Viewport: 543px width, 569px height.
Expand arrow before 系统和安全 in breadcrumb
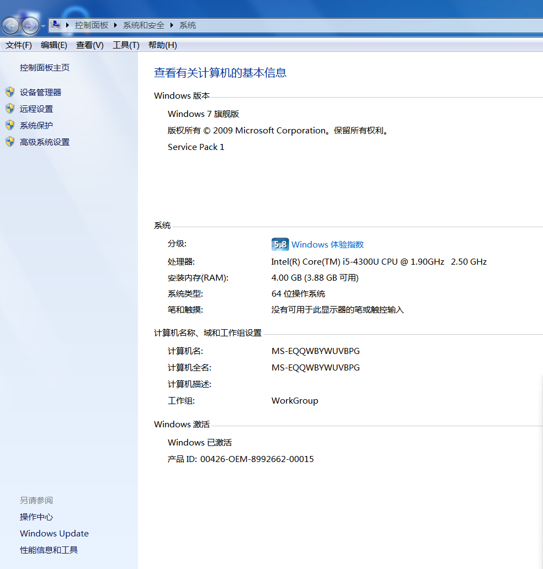pos(115,25)
